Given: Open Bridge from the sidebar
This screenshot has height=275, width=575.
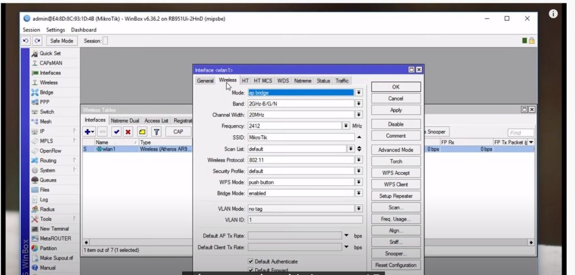Looking at the screenshot, I should (x=47, y=93).
